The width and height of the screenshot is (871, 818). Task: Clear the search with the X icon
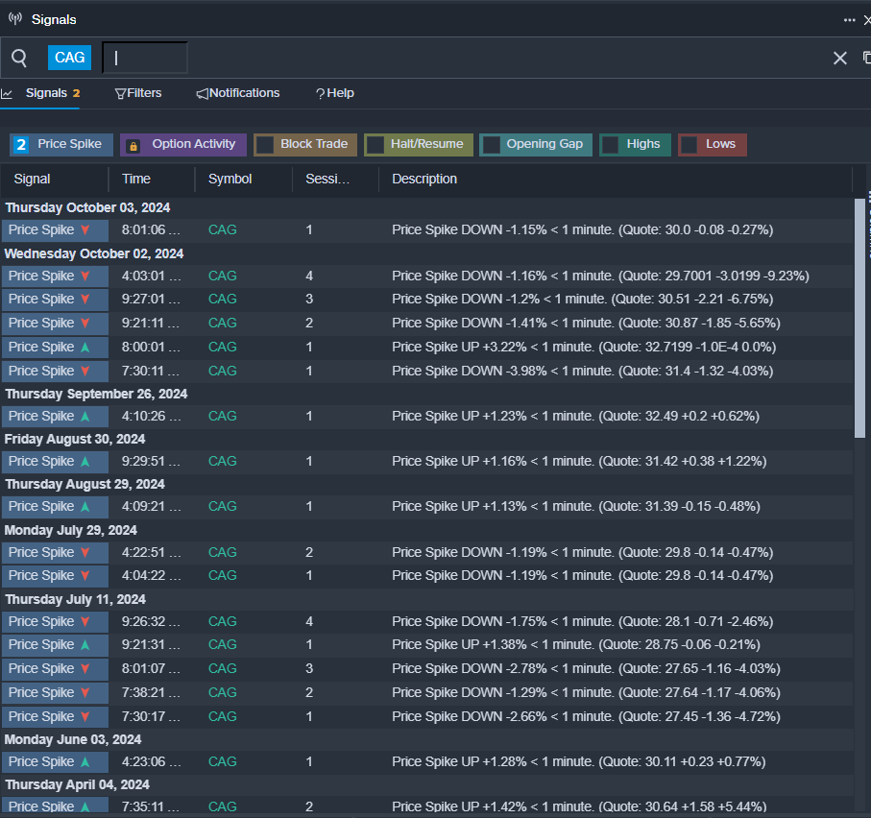pyautogui.click(x=840, y=58)
